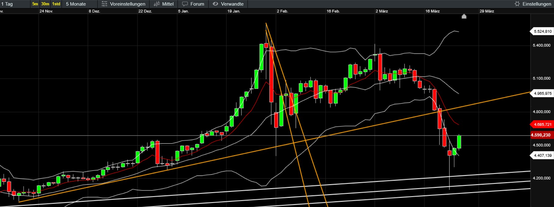Click the 4.965,975 trendline price tag
Viewport: 554px width, 207px height.
point(542,93)
